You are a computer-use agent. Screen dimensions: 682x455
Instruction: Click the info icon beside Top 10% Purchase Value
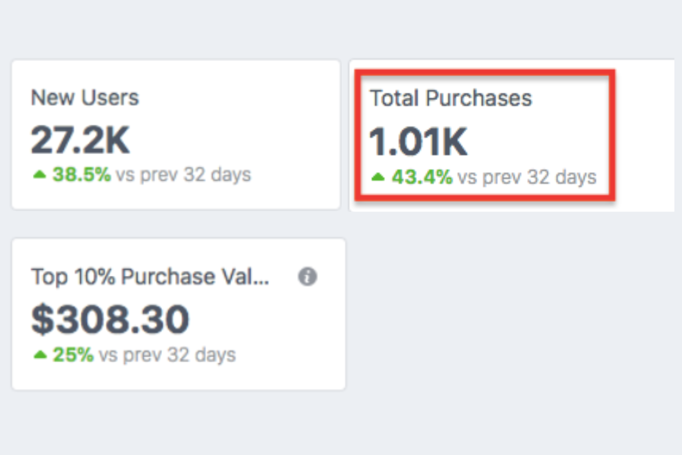click(x=307, y=277)
